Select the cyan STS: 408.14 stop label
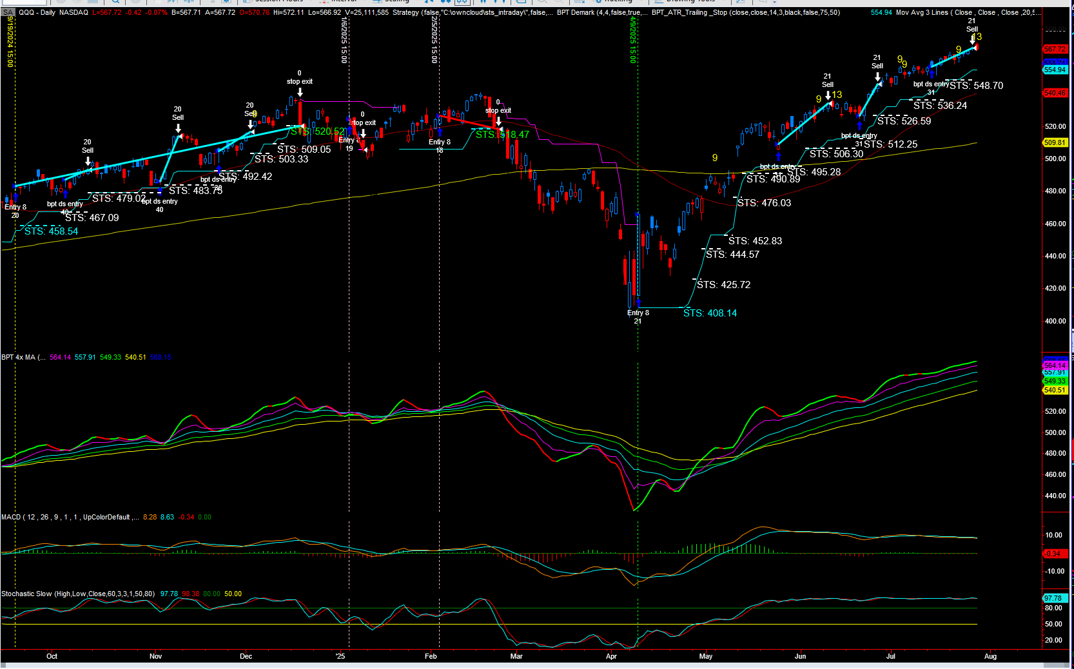This screenshot has height=669, width=1074. [x=710, y=313]
